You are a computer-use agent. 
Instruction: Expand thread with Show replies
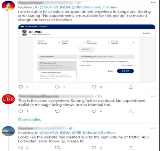click(x=29, y=120)
